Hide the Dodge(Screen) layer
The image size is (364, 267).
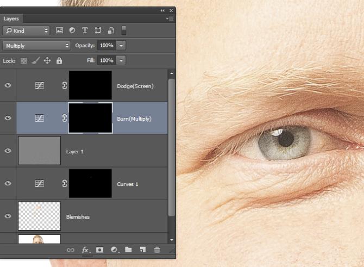(8, 85)
